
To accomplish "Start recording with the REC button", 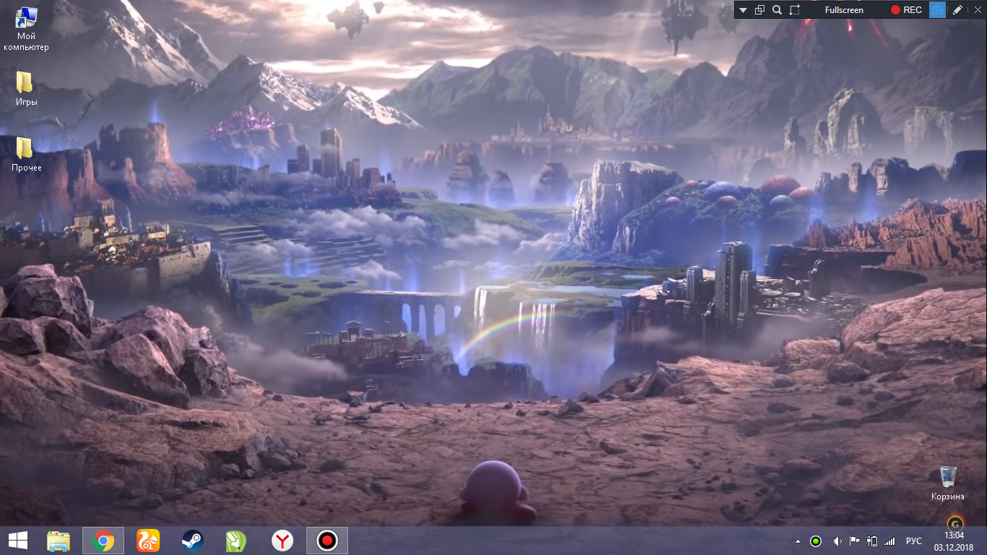I will tap(906, 10).
